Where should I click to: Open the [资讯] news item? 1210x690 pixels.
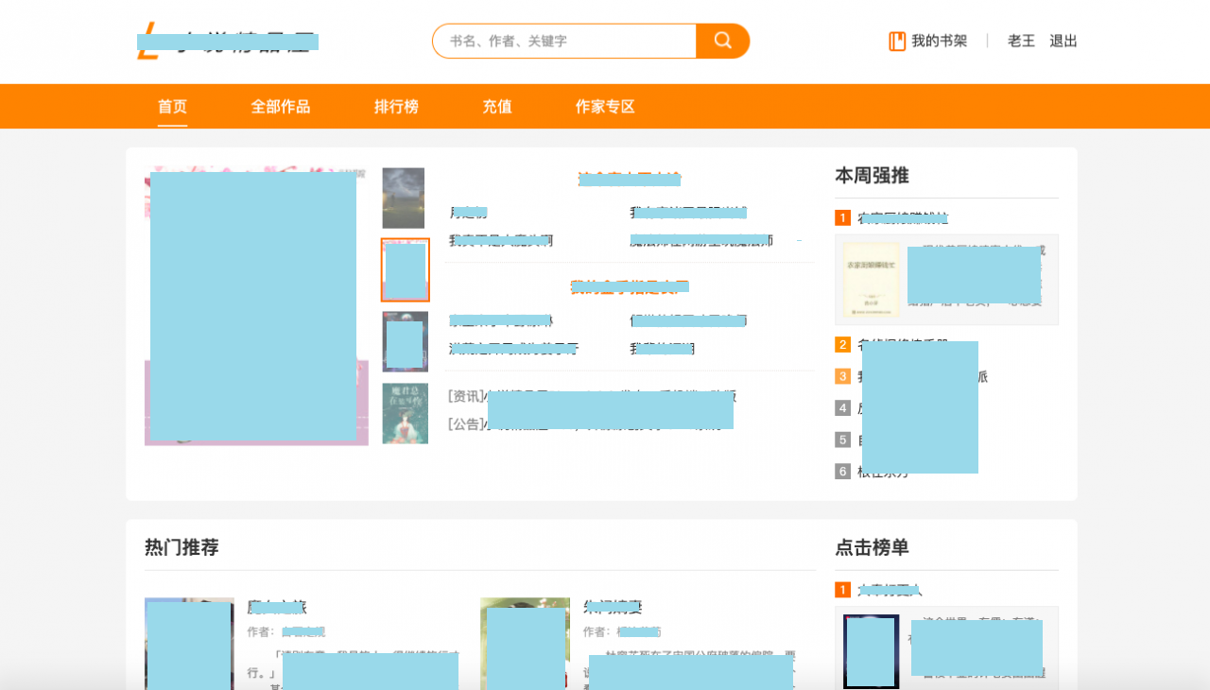pos(465,396)
